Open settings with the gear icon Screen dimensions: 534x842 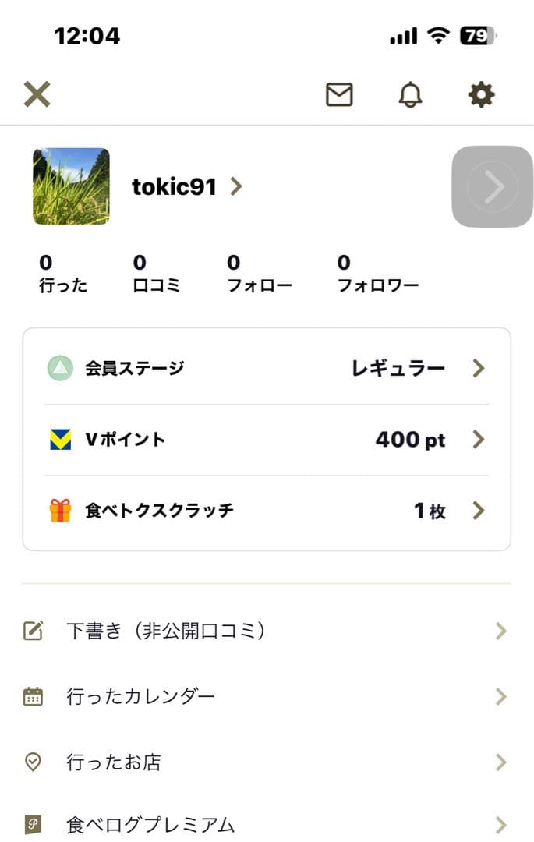tap(480, 95)
